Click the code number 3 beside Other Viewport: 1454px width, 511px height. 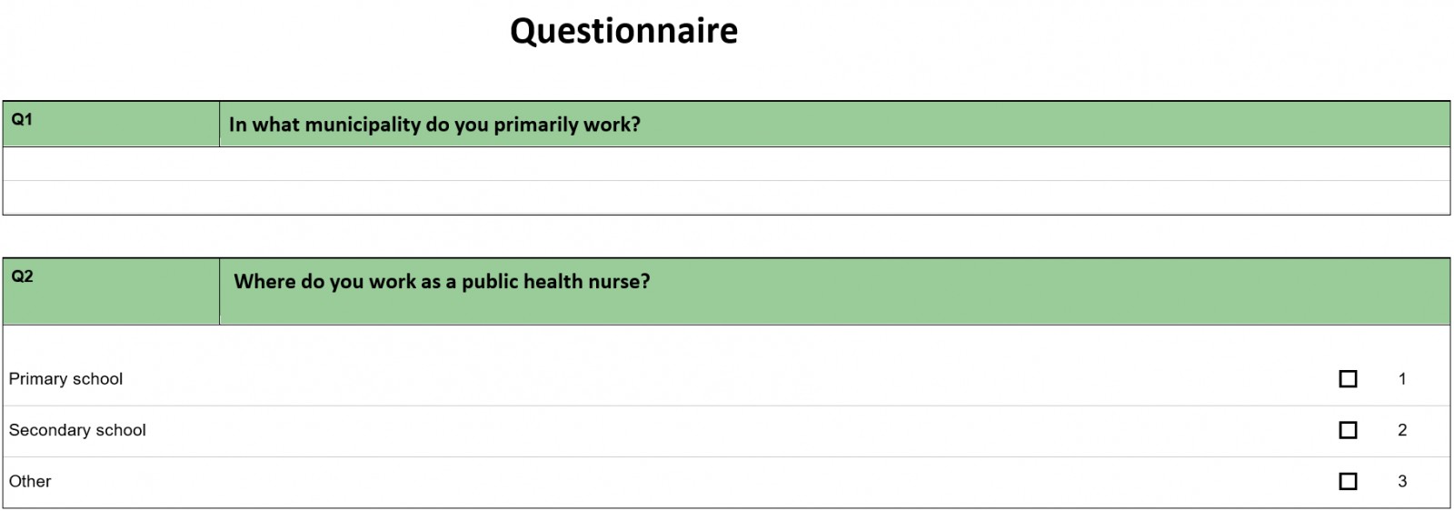tap(1402, 481)
